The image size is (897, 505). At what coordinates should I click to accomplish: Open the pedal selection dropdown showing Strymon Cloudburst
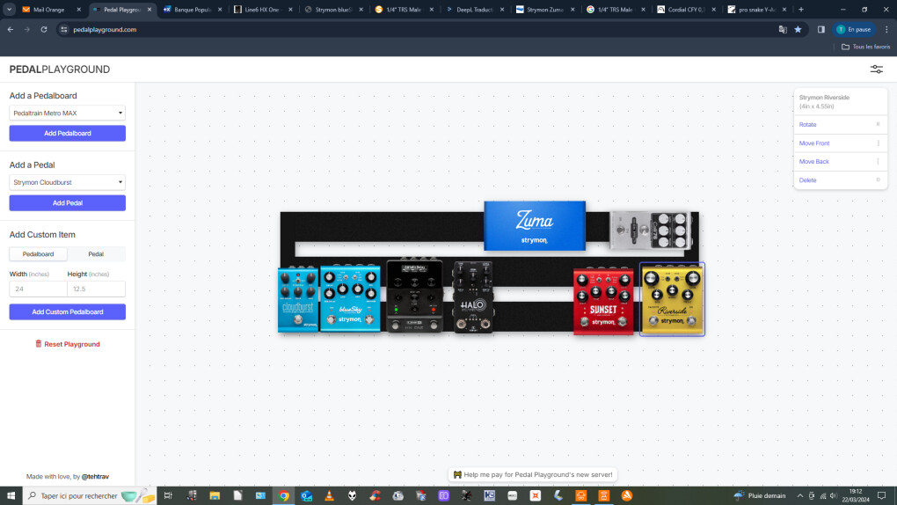click(x=68, y=182)
